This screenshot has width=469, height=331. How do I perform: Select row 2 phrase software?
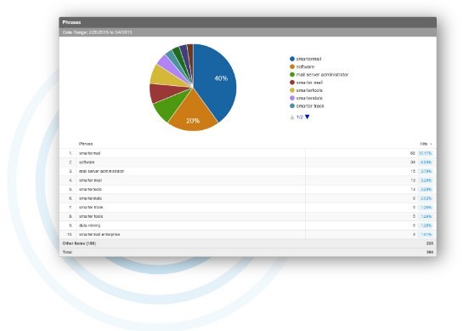point(87,162)
